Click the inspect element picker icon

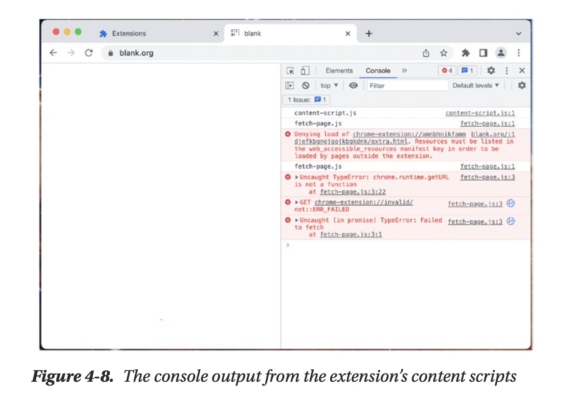pyautogui.click(x=290, y=71)
